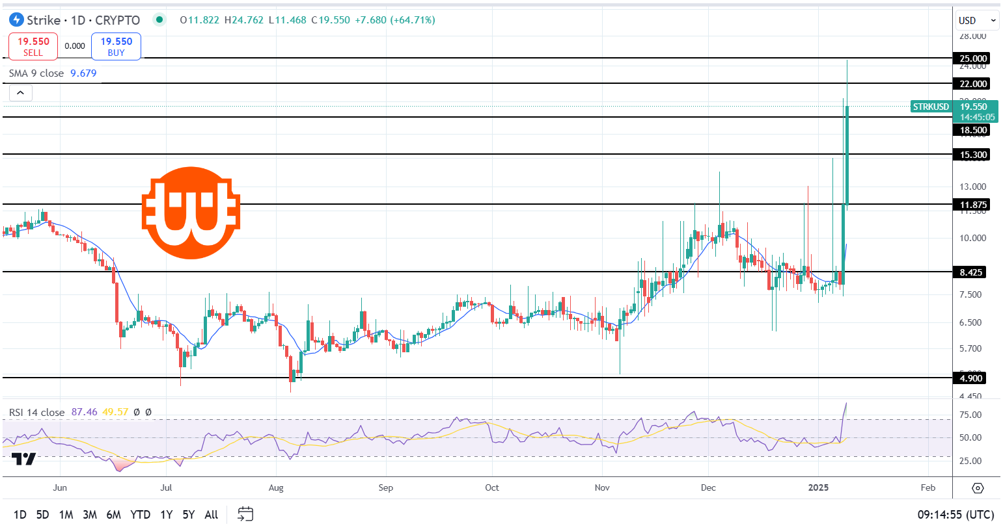Click the RSI moving average value 49.57
1003x531 pixels.
pyautogui.click(x=115, y=412)
